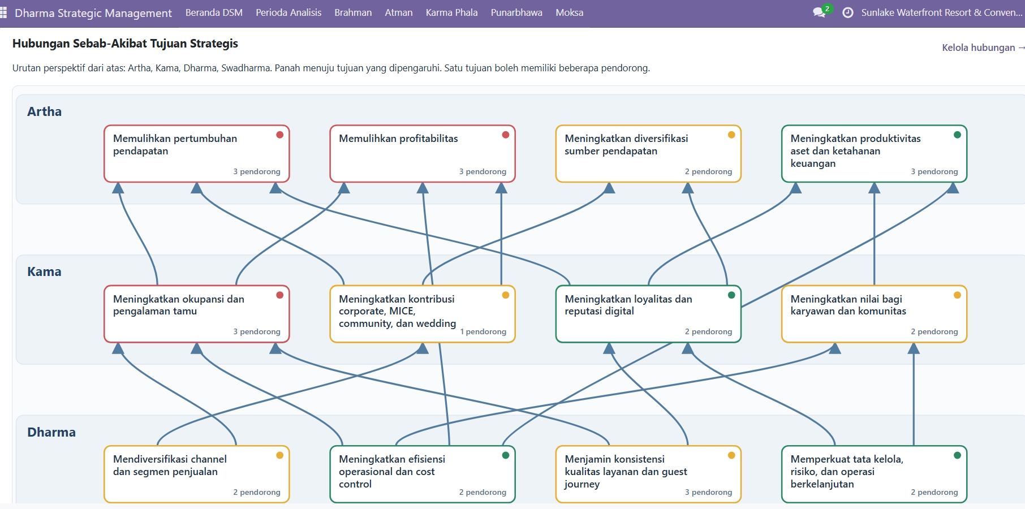The height and width of the screenshot is (509, 1025).
Task: Open Meningkatkan diversifikasi sumber pendapatan card
Action: click(x=648, y=154)
